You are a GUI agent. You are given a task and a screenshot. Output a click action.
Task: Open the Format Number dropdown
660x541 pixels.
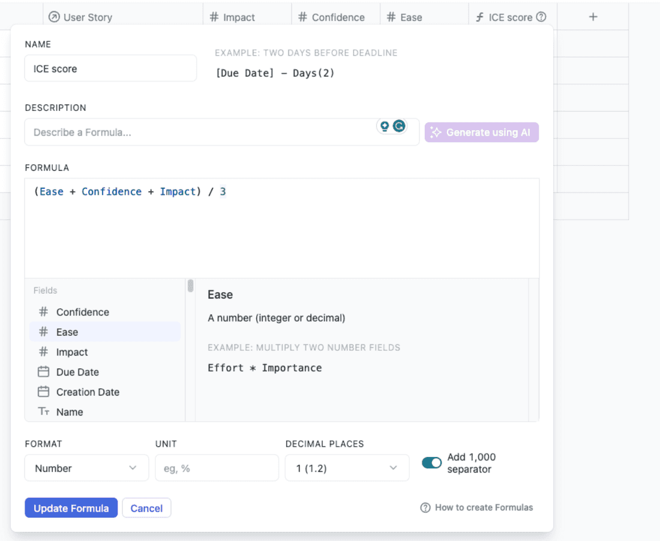pyautogui.click(x=86, y=468)
